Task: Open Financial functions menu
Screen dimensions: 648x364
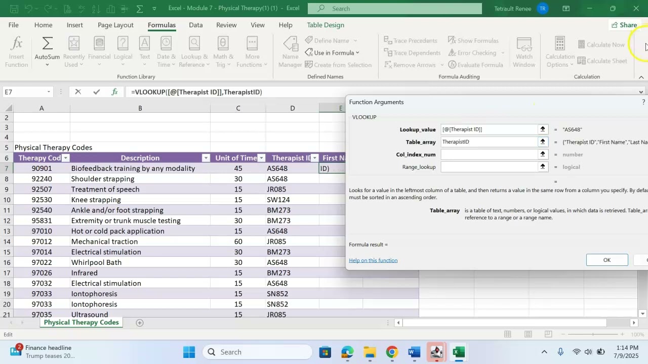Action: 99,52
